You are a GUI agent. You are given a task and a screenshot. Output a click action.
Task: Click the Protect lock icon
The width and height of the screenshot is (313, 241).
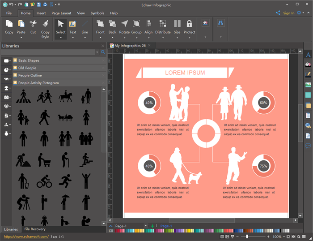[189, 24]
